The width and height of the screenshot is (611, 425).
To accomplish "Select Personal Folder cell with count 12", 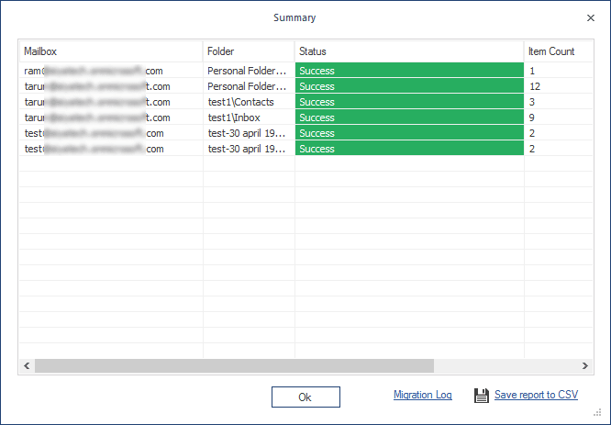I will click(249, 86).
